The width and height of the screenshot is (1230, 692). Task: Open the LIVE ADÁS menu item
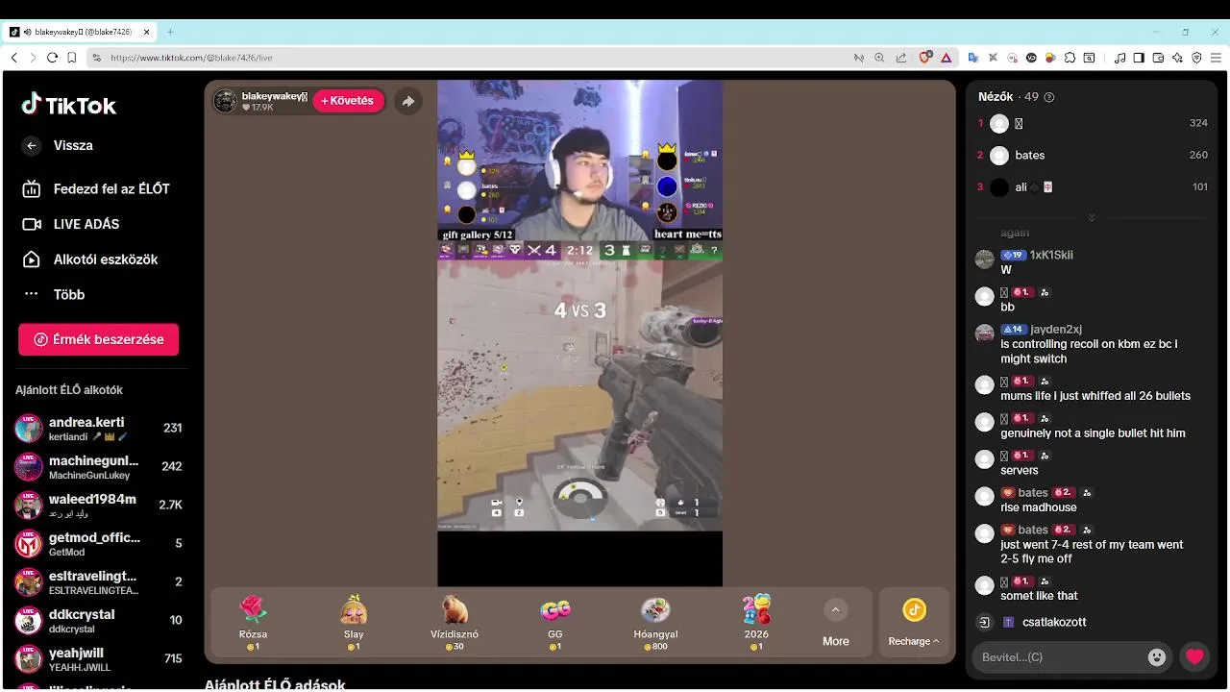click(72, 224)
